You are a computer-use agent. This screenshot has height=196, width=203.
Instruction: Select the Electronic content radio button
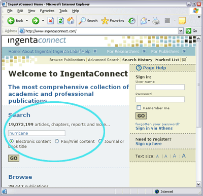point(12,141)
